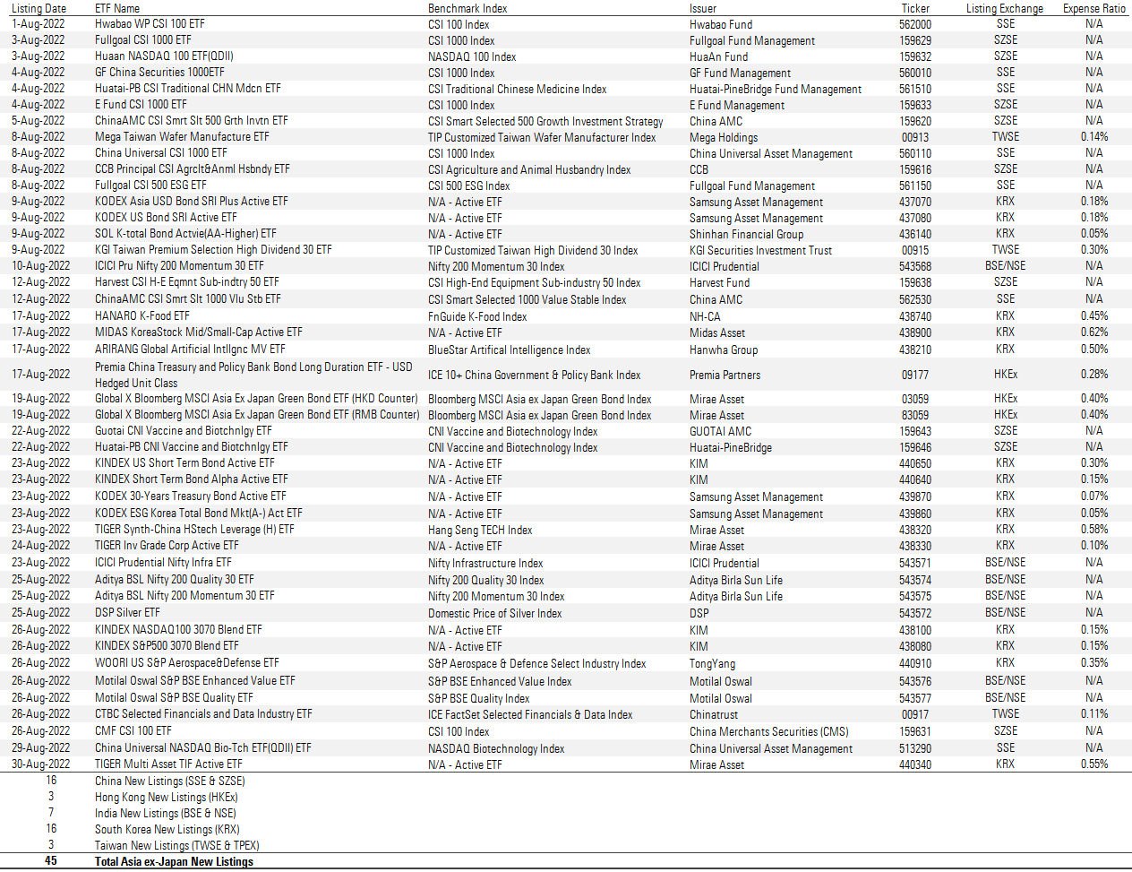Select the TIGER Multi Asset TIF Active ETF cell
This screenshot has height=872, width=1132.
pos(168,764)
